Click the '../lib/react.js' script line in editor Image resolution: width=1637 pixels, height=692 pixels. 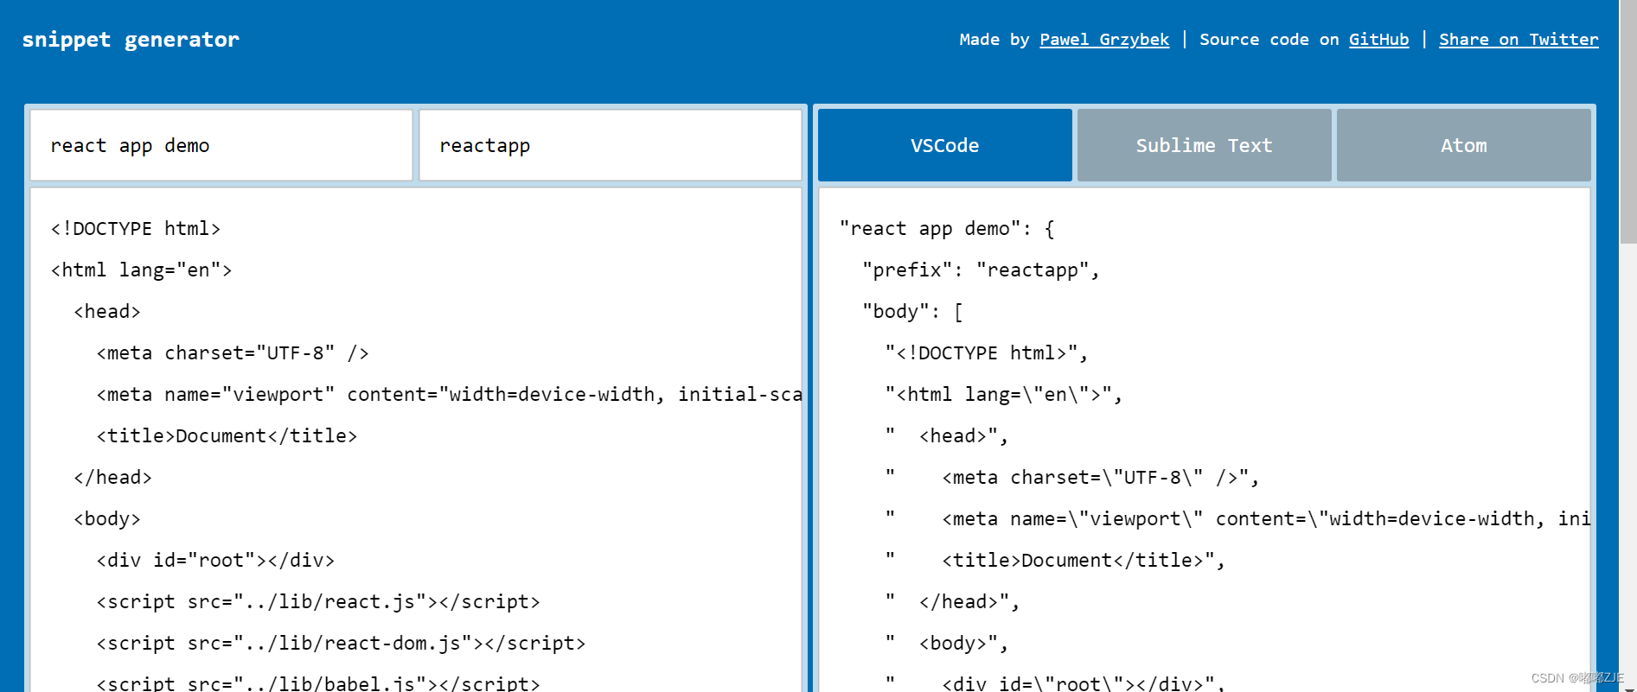[x=318, y=602]
